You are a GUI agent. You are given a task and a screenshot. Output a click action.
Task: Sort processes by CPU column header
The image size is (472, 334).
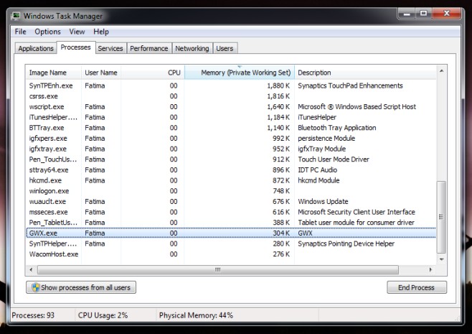point(152,73)
